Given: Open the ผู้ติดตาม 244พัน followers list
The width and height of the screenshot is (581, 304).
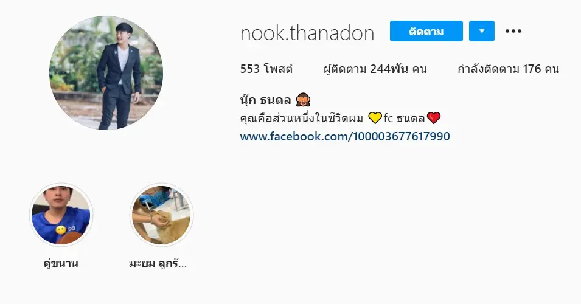Looking at the screenshot, I should (375, 69).
